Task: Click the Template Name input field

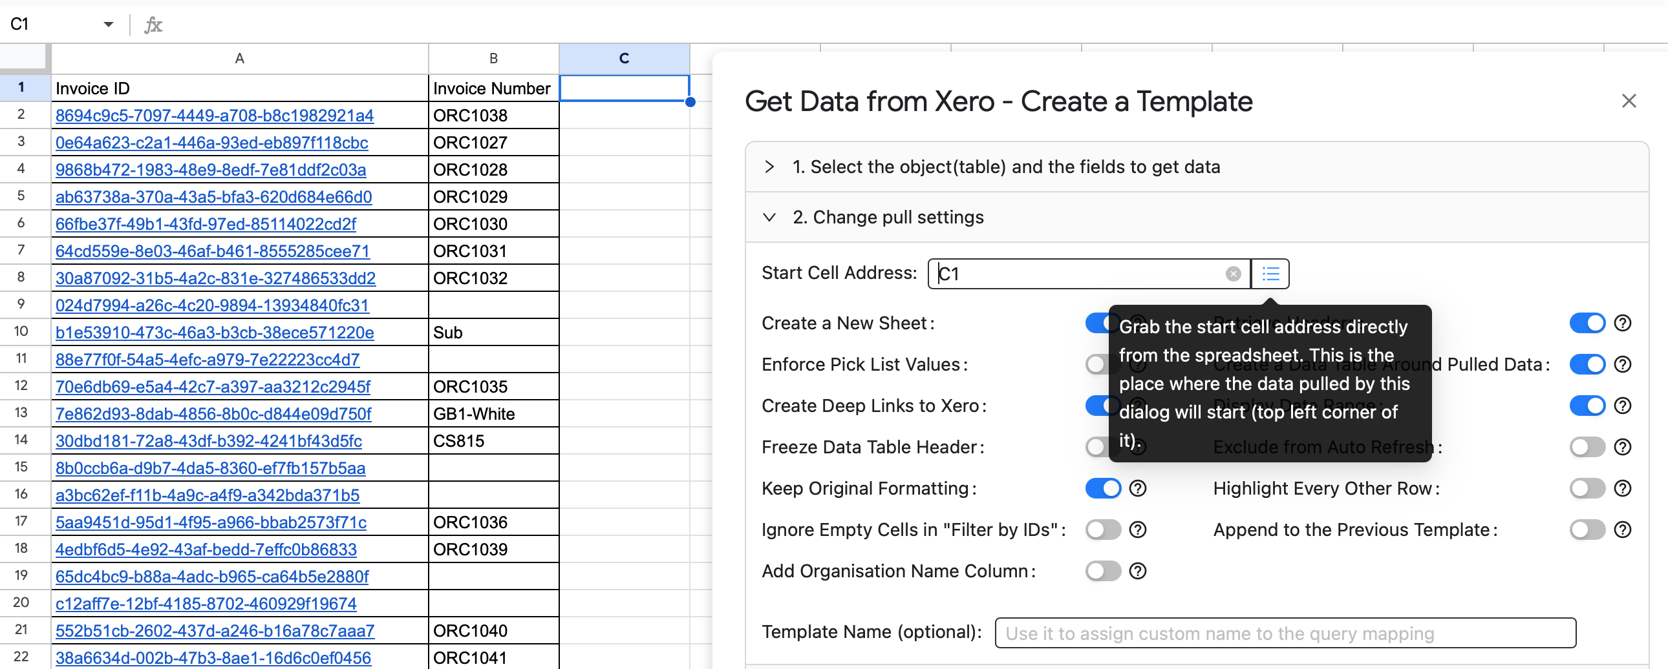Action: point(1285,633)
